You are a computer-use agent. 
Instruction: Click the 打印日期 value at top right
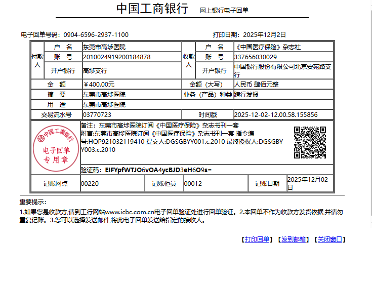point(265,35)
